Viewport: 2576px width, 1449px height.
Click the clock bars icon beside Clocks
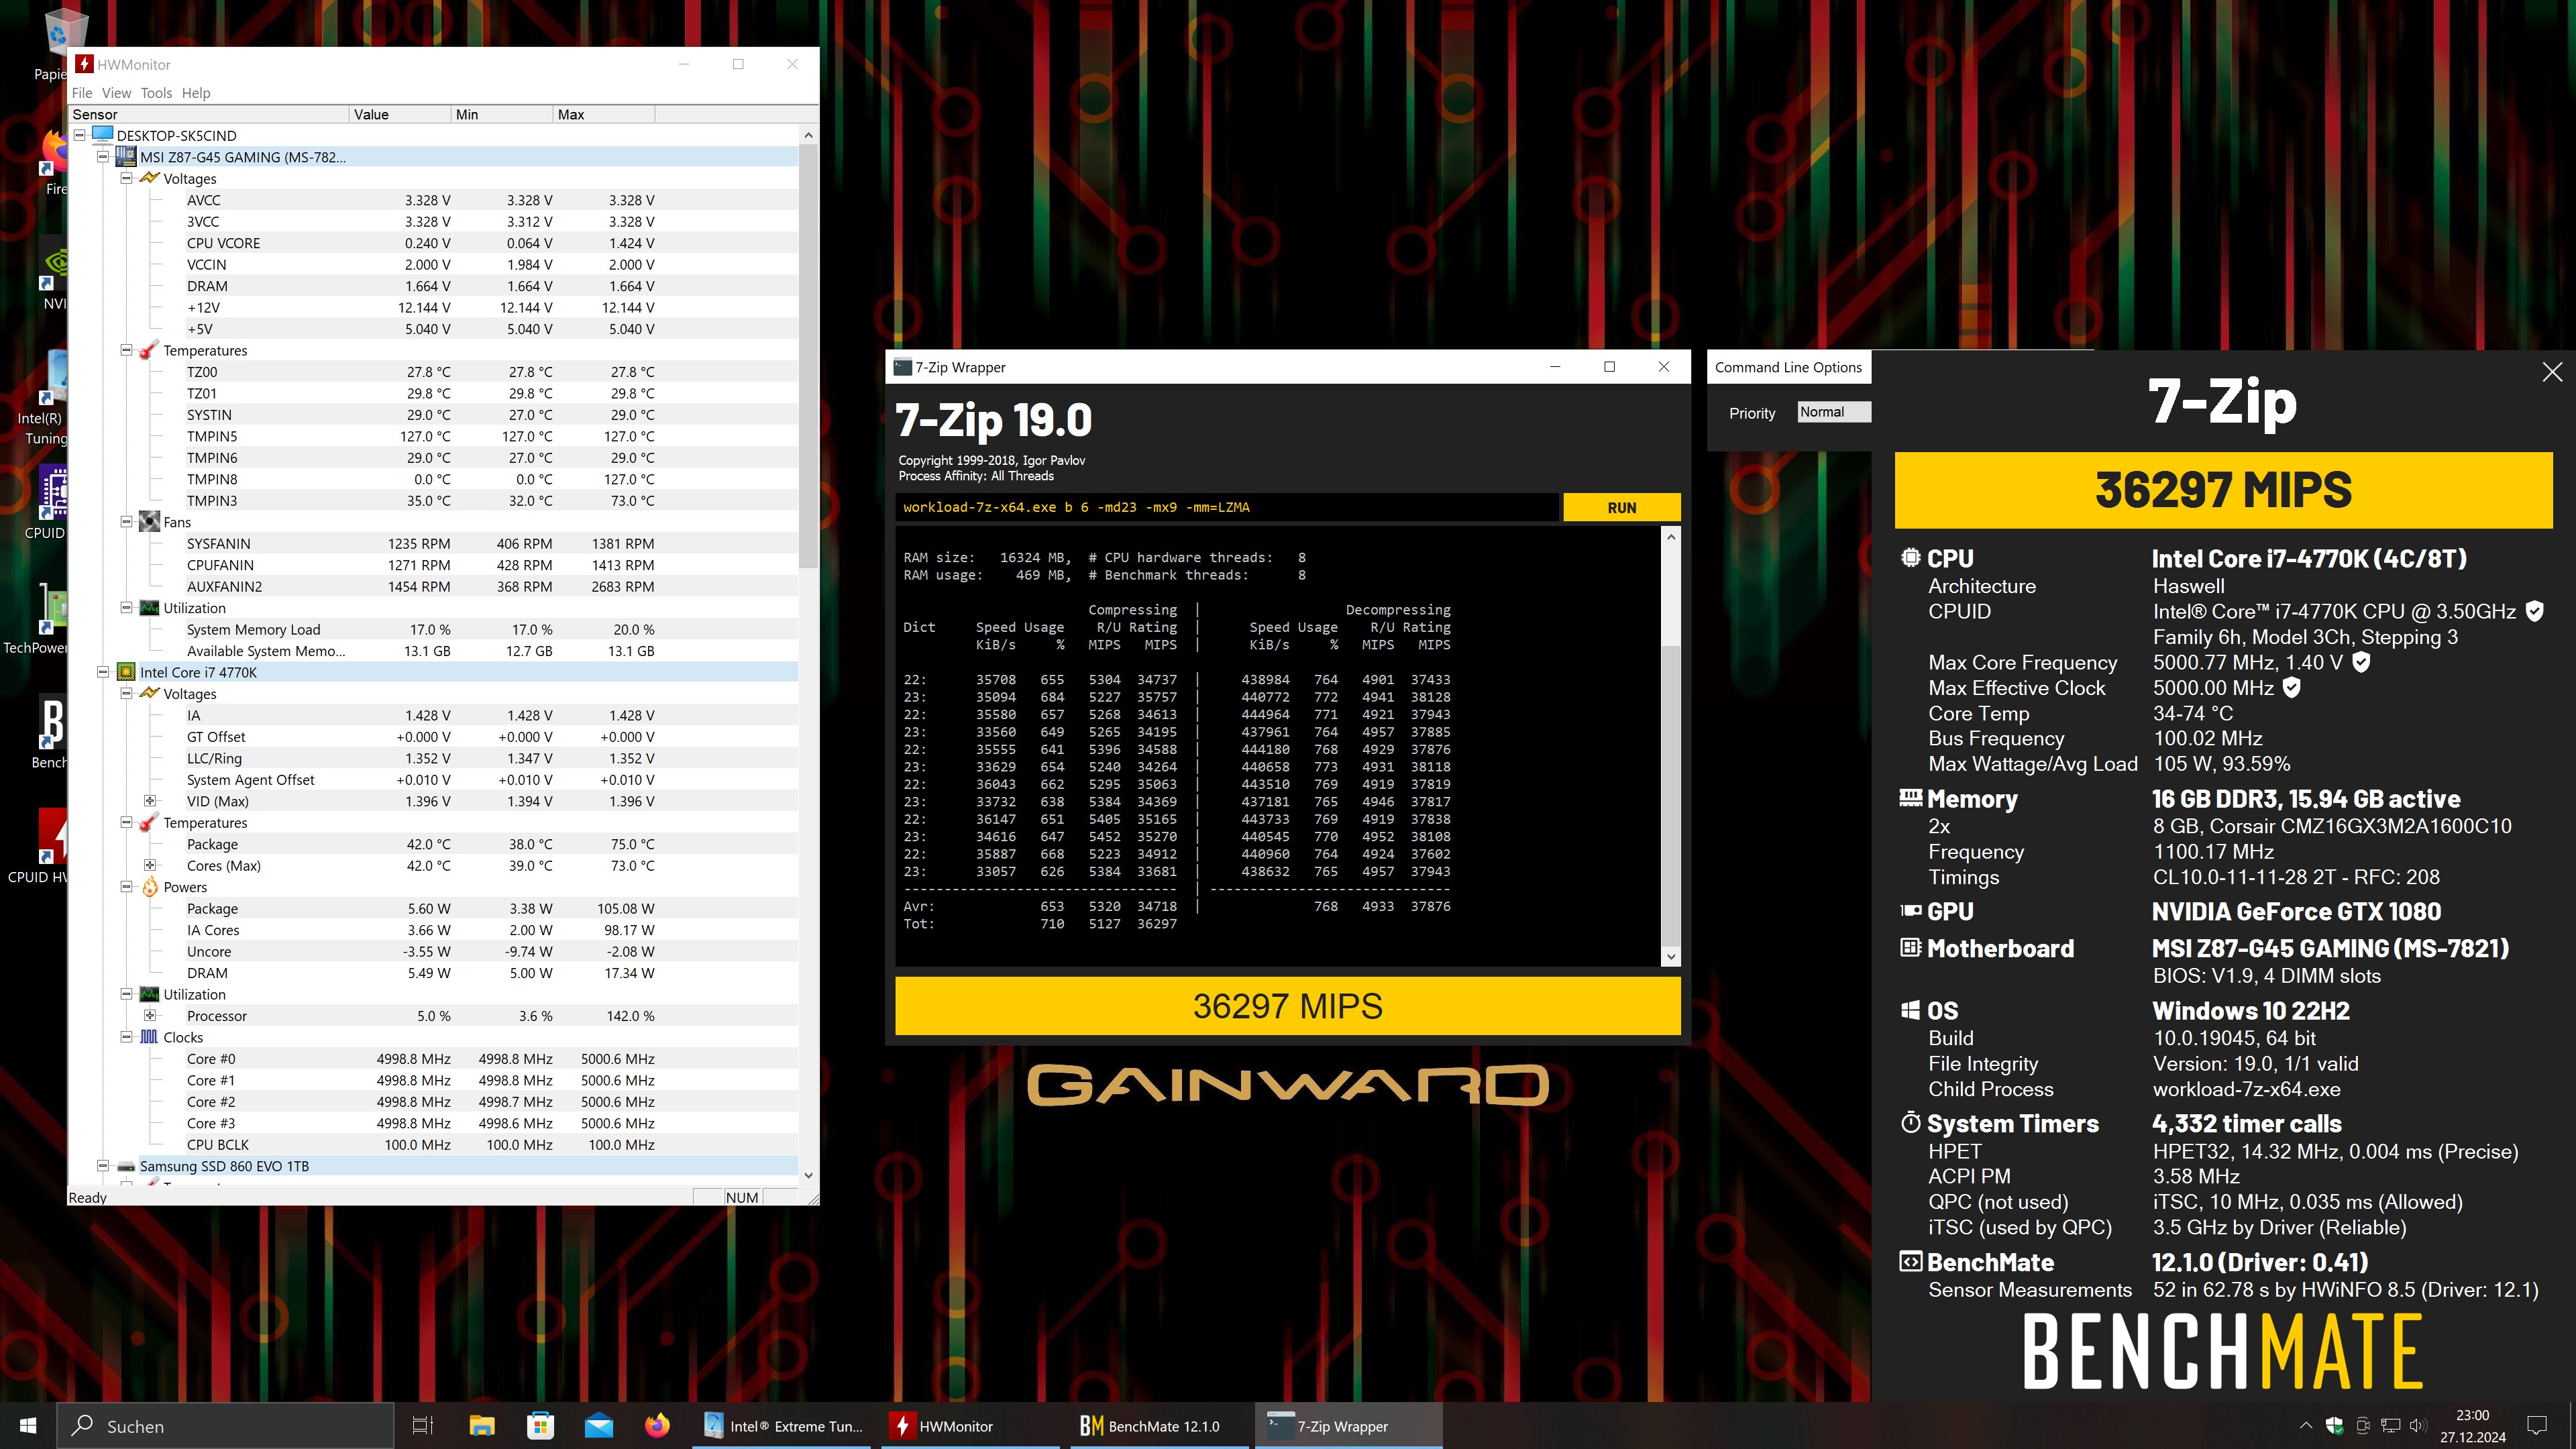coord(149,1037)
